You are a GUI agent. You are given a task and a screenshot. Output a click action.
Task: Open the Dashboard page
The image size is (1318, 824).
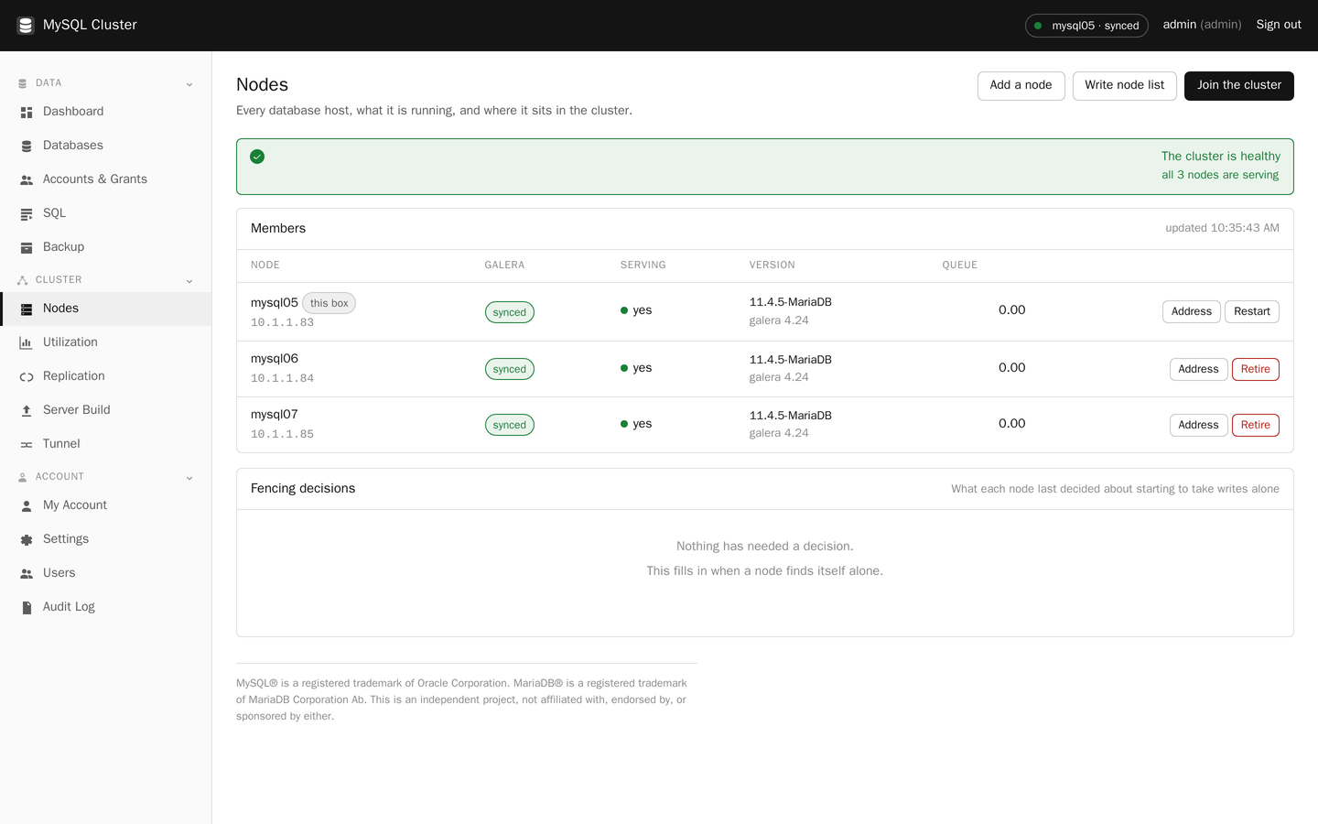[106, 112]
